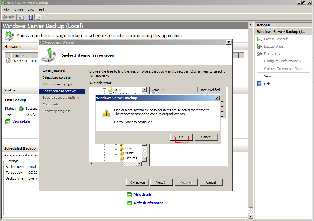Choose Configure Performance Settings action
This screenshot has height=221, width=314.
pos(284,61)
